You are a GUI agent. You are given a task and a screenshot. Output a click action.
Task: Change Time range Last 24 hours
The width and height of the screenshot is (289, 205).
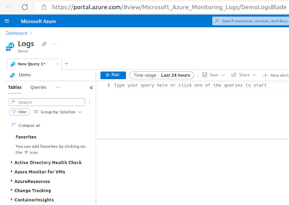click(161, 75)
